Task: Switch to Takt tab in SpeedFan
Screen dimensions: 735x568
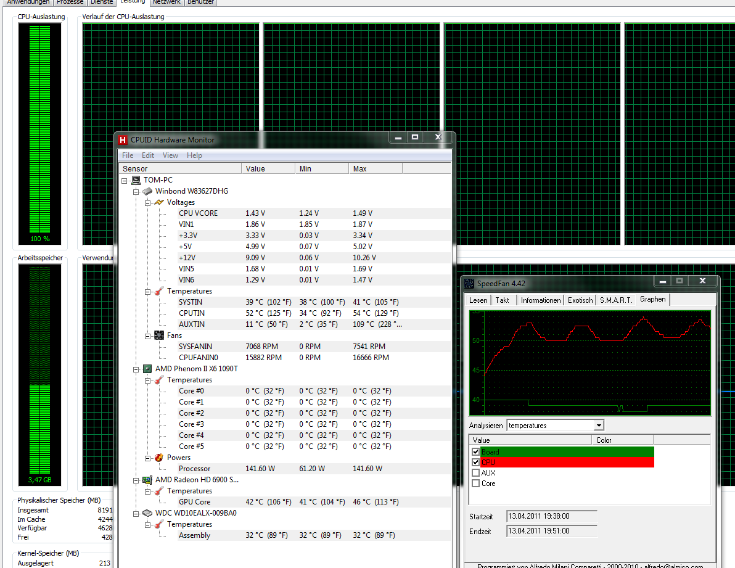Action: [x=502, y=300]
